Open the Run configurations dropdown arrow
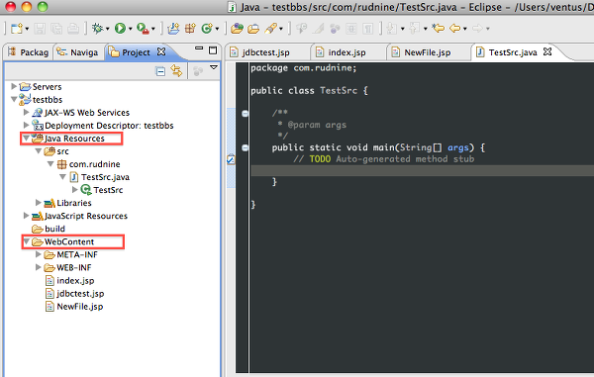 click(x=131, y=29)
